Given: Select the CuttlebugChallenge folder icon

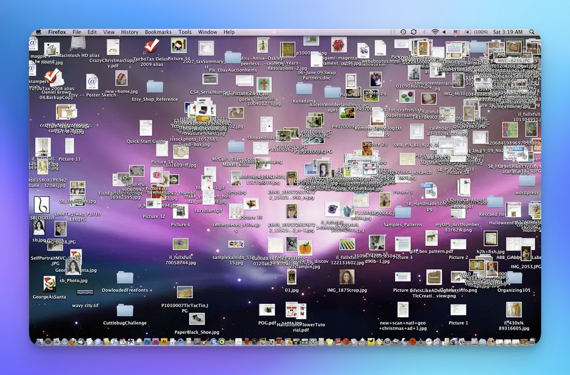Looking at the screenshot, I should 124,311.
